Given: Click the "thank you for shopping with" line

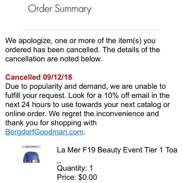Looking at the screenshot, I should (x=51, y=123).
